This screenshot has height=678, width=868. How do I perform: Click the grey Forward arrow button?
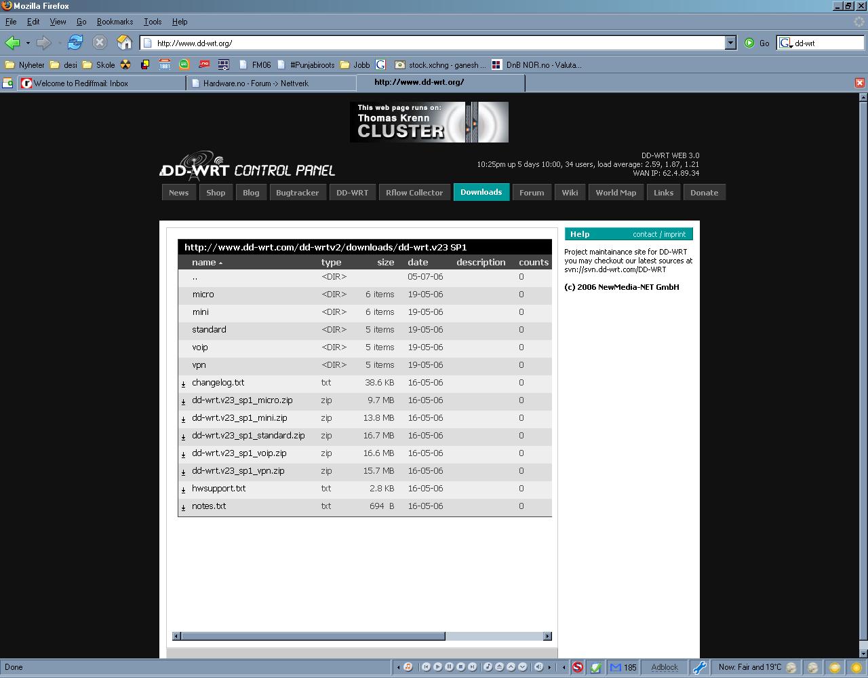(44, 43)
